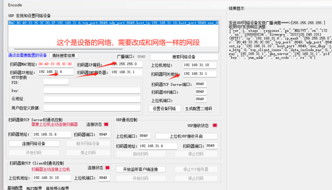Click the 用户自定义数据 input field
Image resolution: width=332 pixels, height=190 pixels.
(x=92, y=108)
